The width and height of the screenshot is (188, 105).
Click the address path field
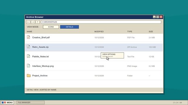coord(101,22)
